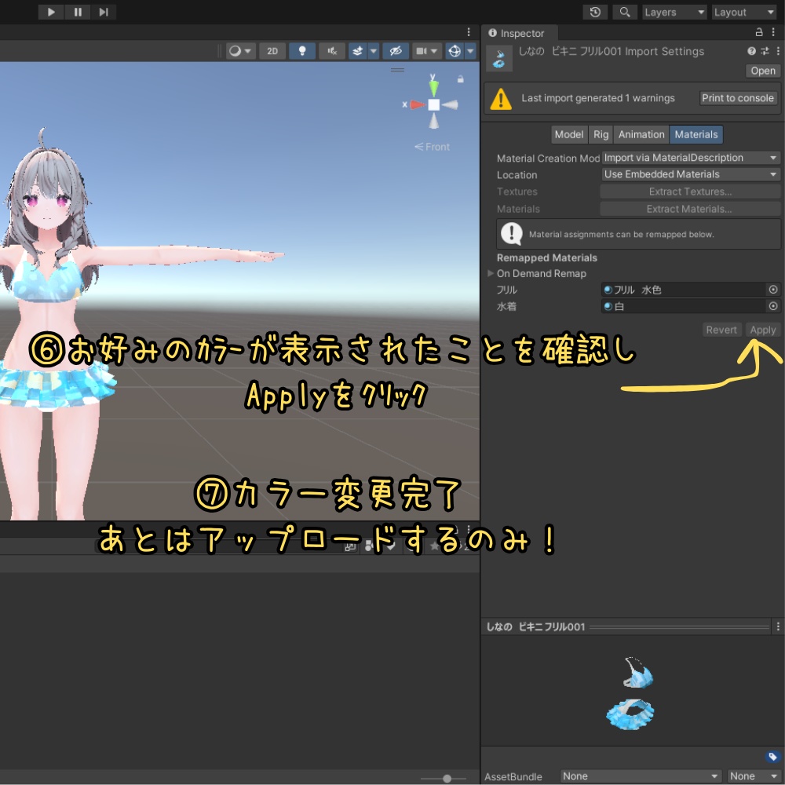The image size is (785, 785).
Task: Toggle 2D view mode in Scene view
Action: [x=272, y=51]
